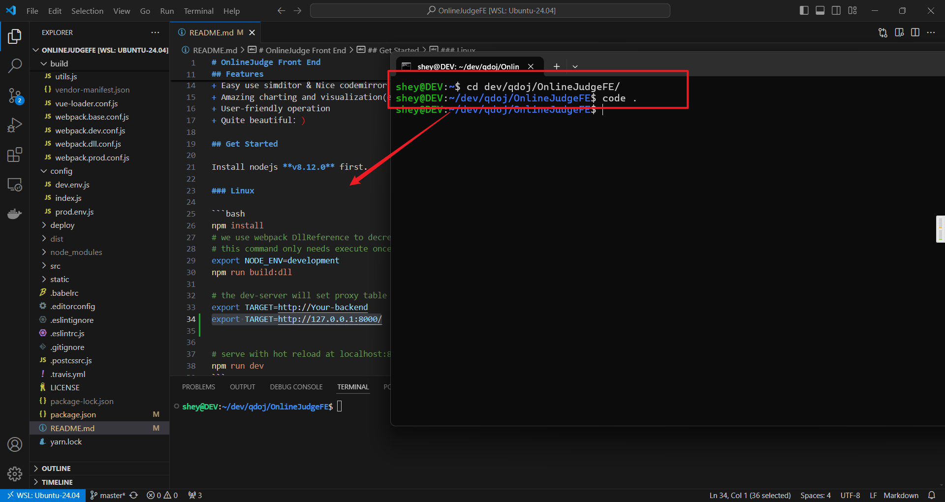Open Windows Terminal tab dropdown arrow
This screenshot has width=945, height=502.
point(575,66)
